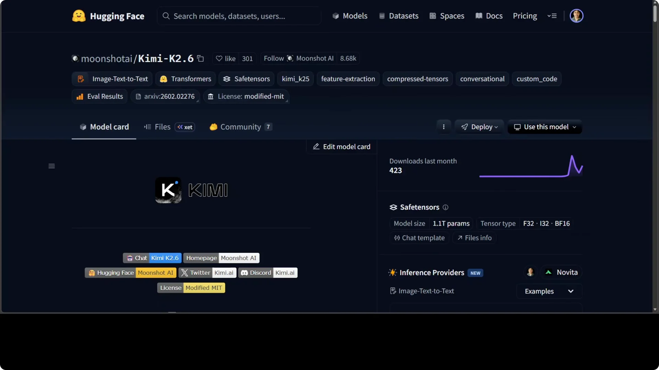The height and width of the screenshot is (370, 659).
Task: Click the Moonshot AI org avatar by model name
Action: pos(75,59)
